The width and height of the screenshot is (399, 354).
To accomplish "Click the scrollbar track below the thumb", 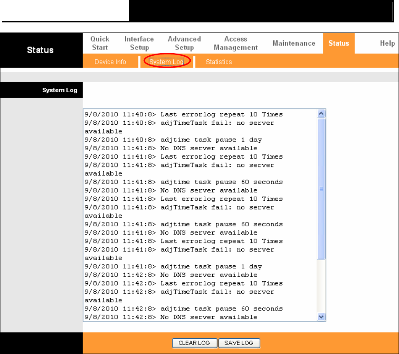I will (321, 286).
